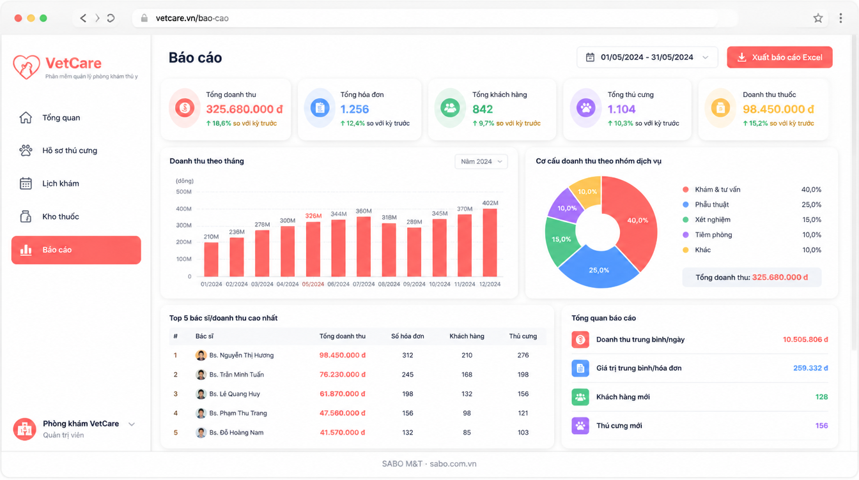Sort by the Khách hàng column header

click(x=467, y=336)
